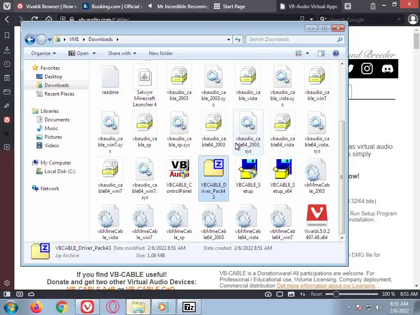The image size is (420, 315).
Task: Open Vivaldi translate panel
Action: click(7, 106)
